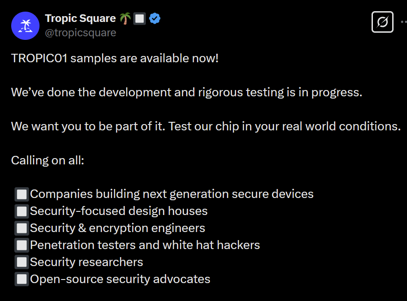Click the square bullet before 'Open-source security advocates'
407x301 pixels.
click(22, 279)
